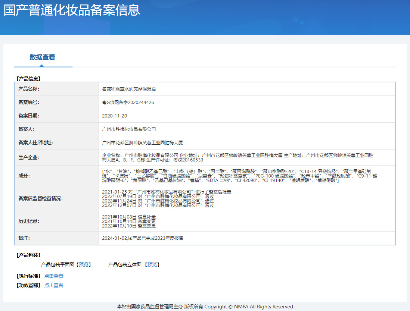The height and width of the screenshot is (311, 410).
Task: Open the 产品包装立体图 预览 link
Action: click(152, 264)
